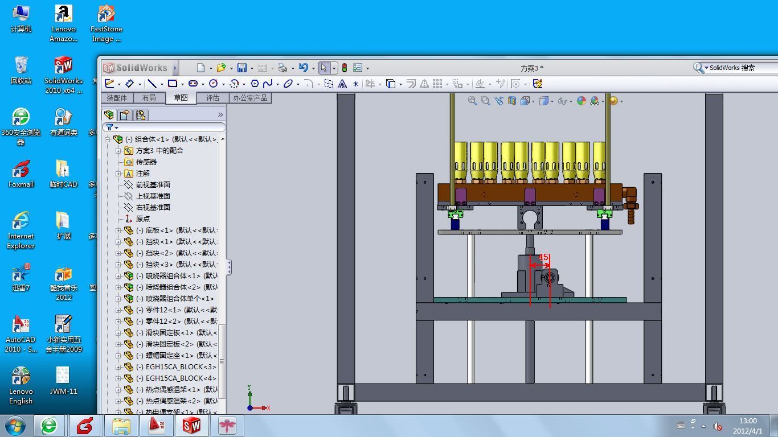Open the Save dropdown arrow
The width and height of the screenshot is (778, 437).
252,68
